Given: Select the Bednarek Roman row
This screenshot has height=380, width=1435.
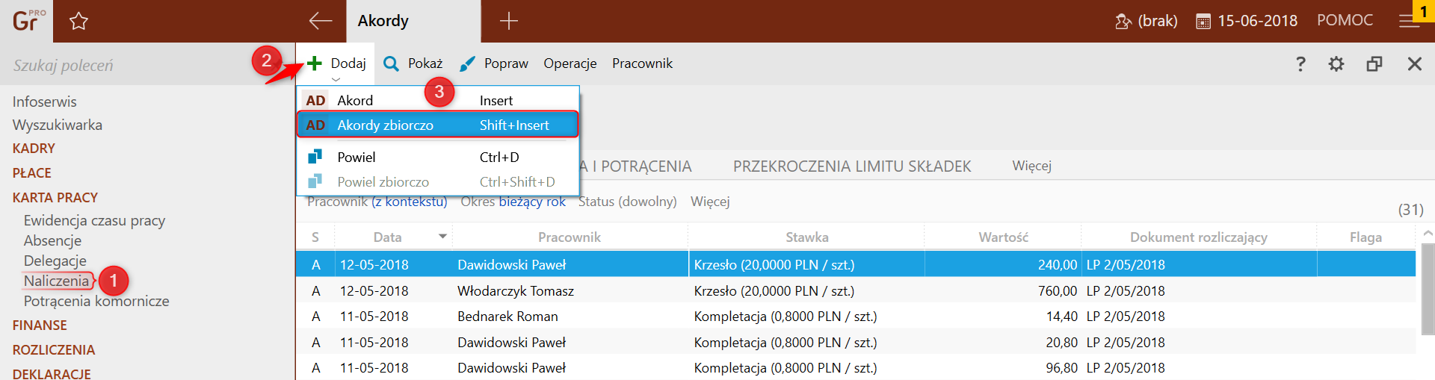Looking at the screenshot, I should (856, 317).
